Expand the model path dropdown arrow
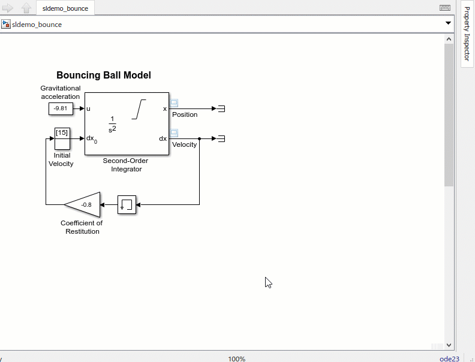Screen dimensions: 475x362 tap(448, 23)
